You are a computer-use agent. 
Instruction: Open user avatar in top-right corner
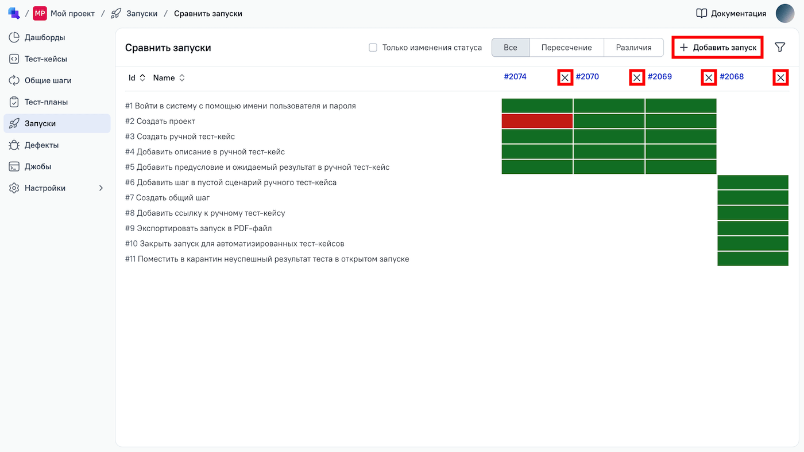click(x=784, y=13)
